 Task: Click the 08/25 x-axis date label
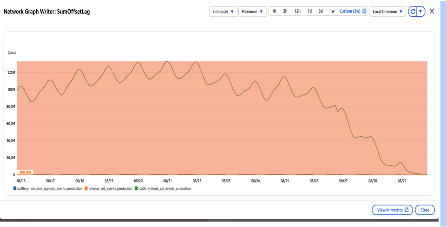285,181
